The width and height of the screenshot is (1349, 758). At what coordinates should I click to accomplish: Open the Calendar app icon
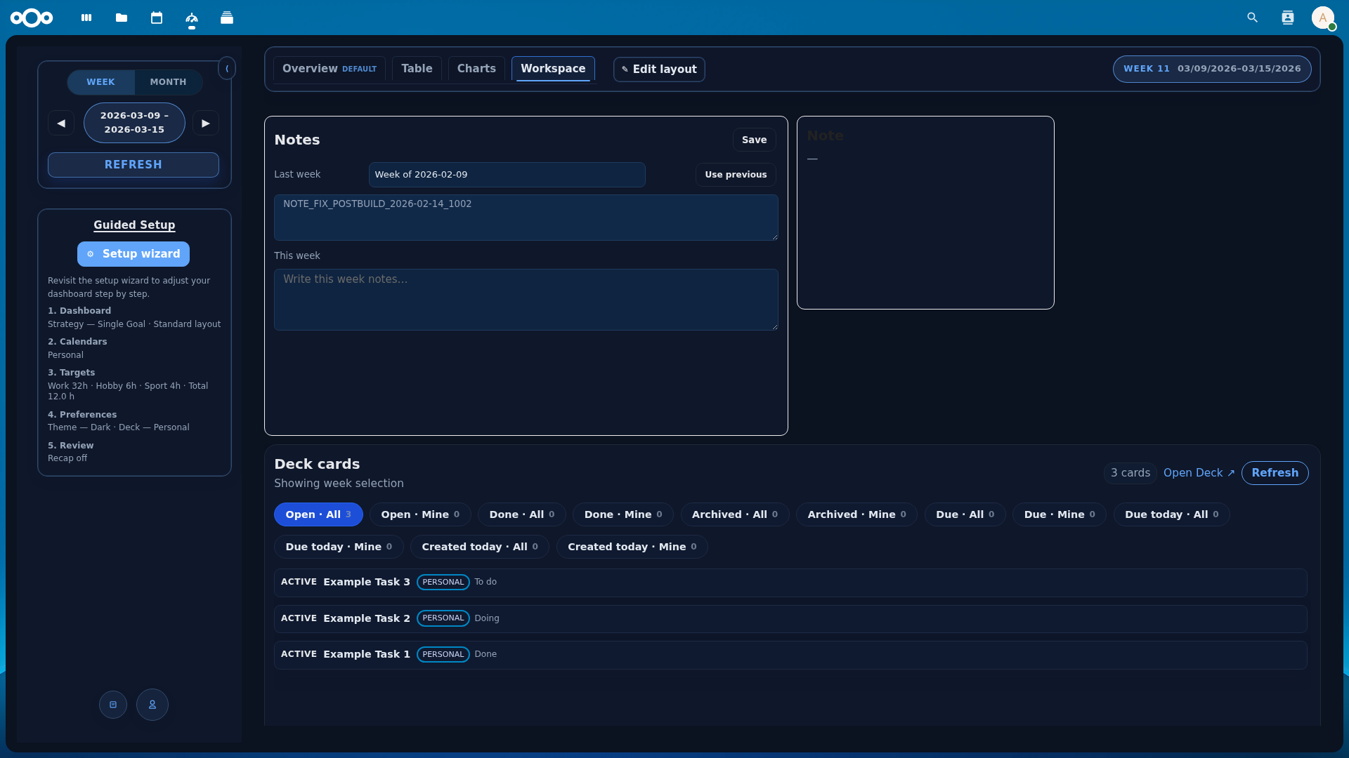pos(157,18)
